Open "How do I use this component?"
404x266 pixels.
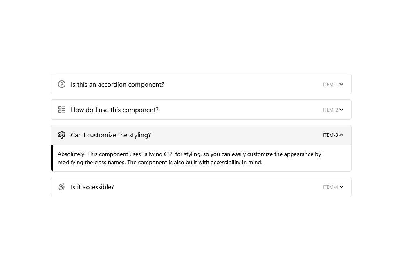[x=114, y=110]
